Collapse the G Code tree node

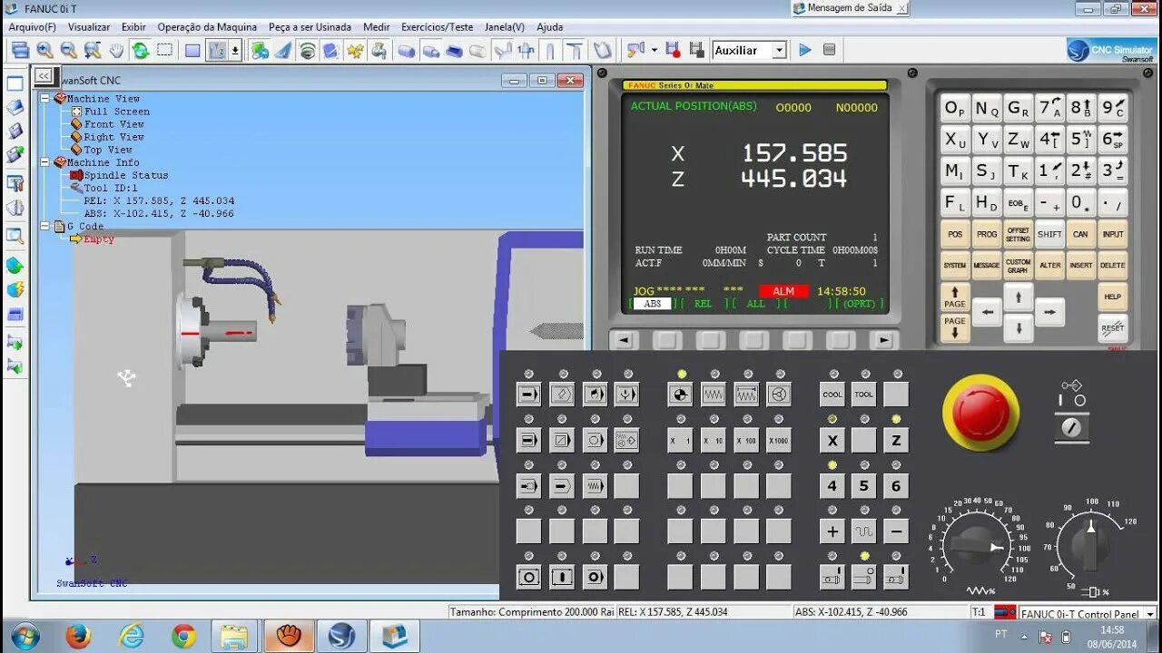(44, 226)
